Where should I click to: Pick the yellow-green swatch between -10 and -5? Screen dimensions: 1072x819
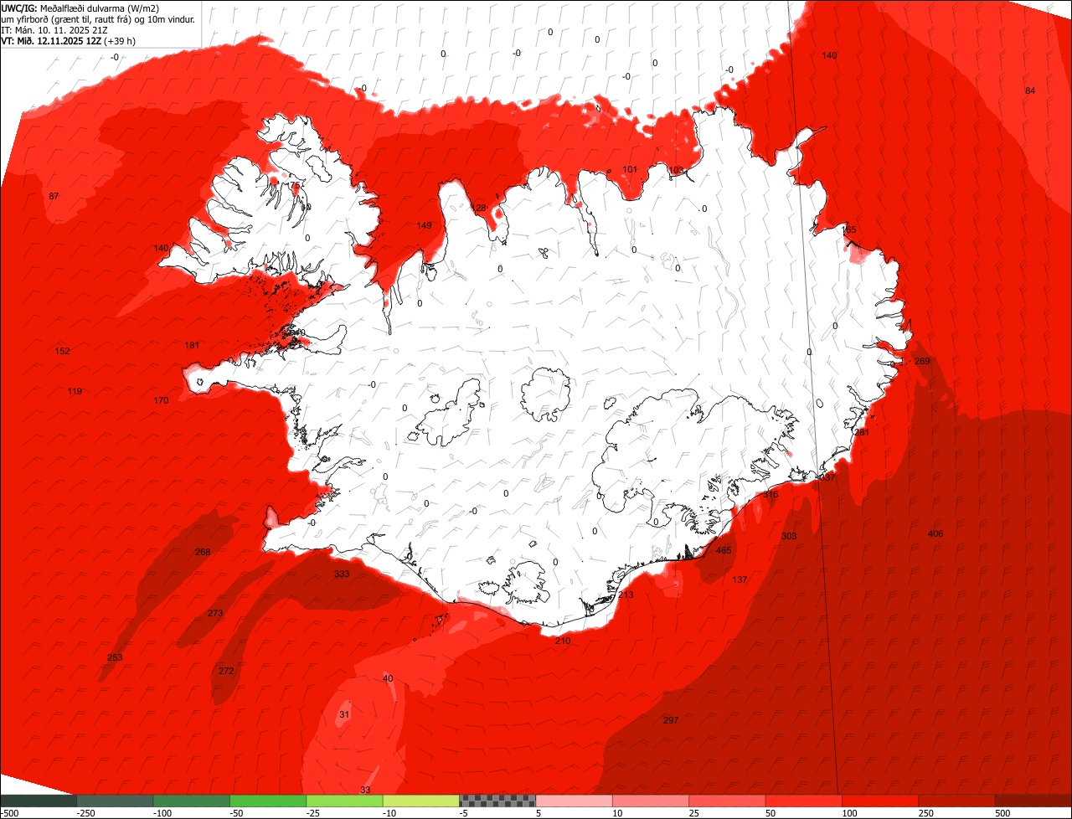(420, 801)
